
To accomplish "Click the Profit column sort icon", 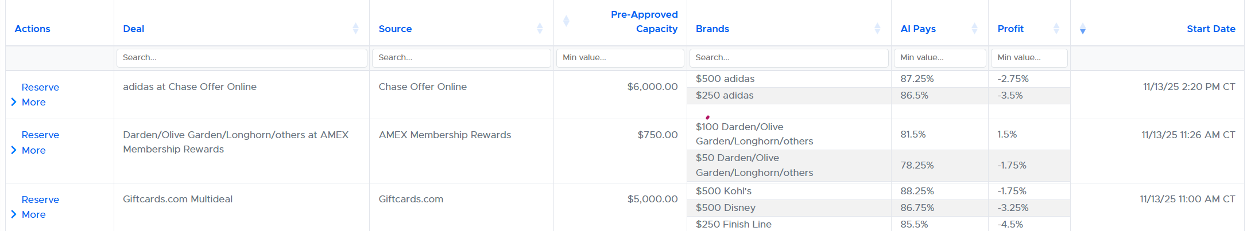I will click(x=1056, y=29).
